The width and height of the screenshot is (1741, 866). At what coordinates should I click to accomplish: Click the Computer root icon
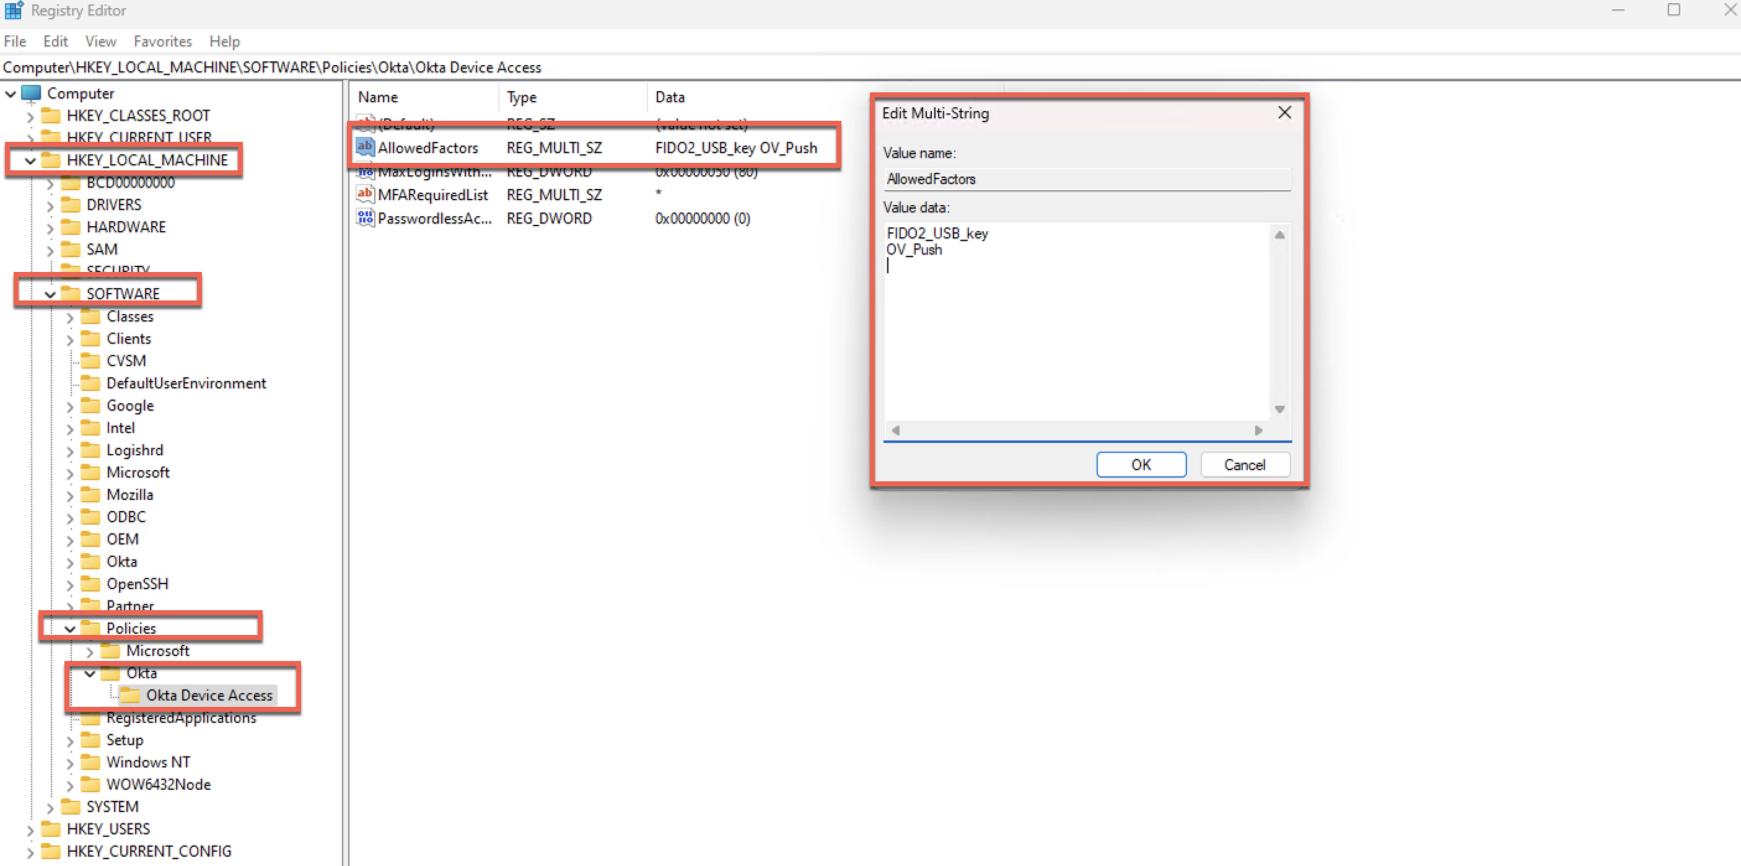pyautogui.click(x=31, y=93)
